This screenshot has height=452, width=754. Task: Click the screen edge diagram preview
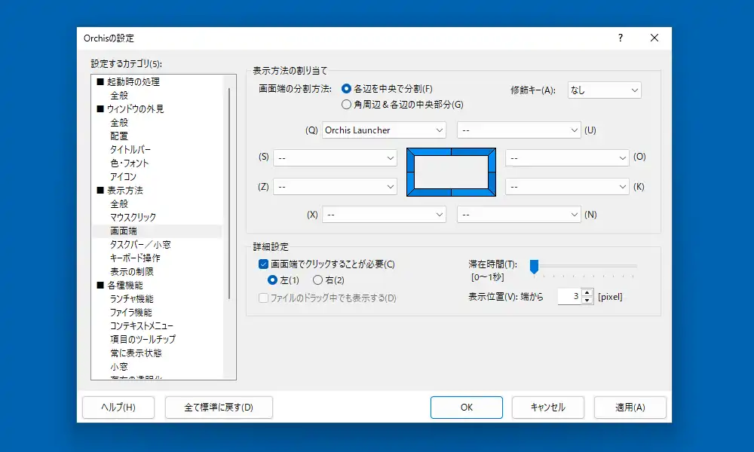(451, 172)
